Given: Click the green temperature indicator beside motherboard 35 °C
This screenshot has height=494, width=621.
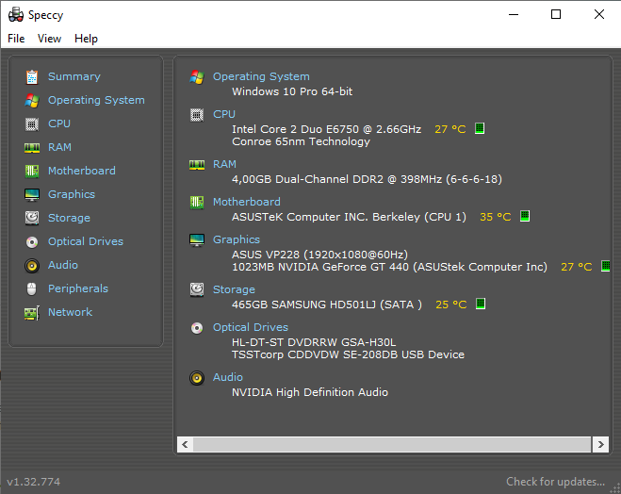Looking at the screenshot, I should click(524, 216).
